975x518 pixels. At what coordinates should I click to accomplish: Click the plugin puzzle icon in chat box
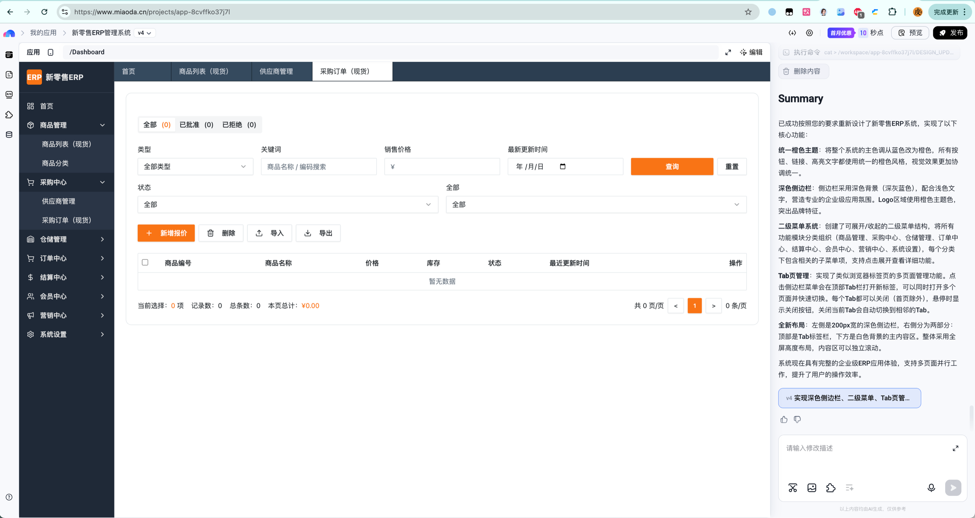[830, 488]
